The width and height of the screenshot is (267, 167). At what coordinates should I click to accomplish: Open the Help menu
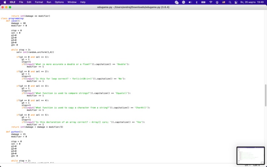pos(83,2)
